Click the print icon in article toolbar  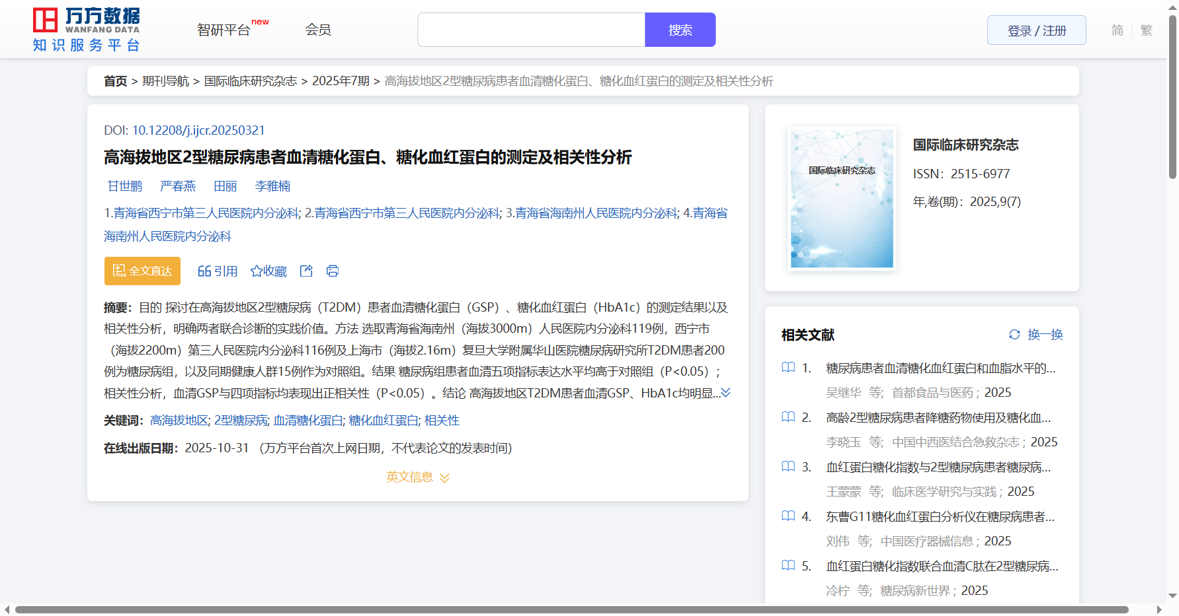click(333, 271)
